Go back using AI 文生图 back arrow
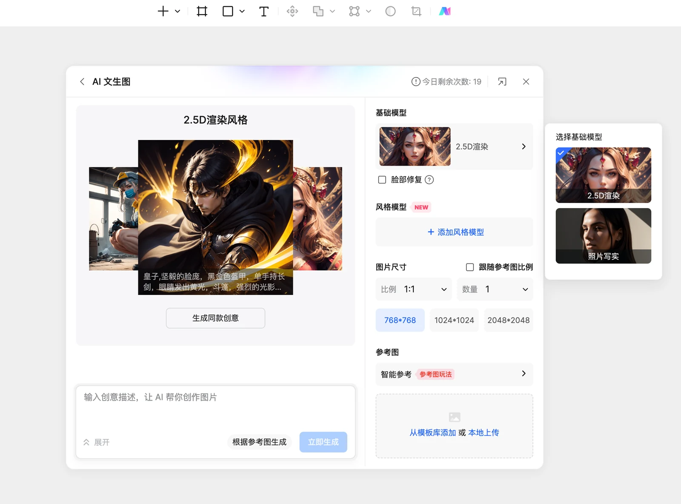The image size is (681, 504). click(82, 81)
